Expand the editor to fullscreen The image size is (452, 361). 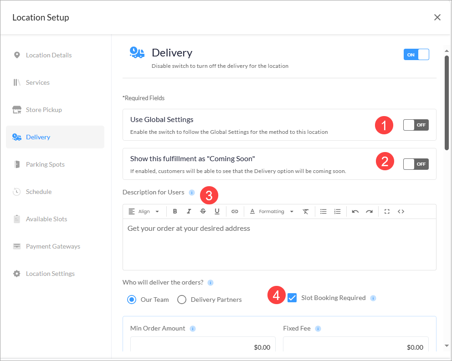(x=387, y=212)
